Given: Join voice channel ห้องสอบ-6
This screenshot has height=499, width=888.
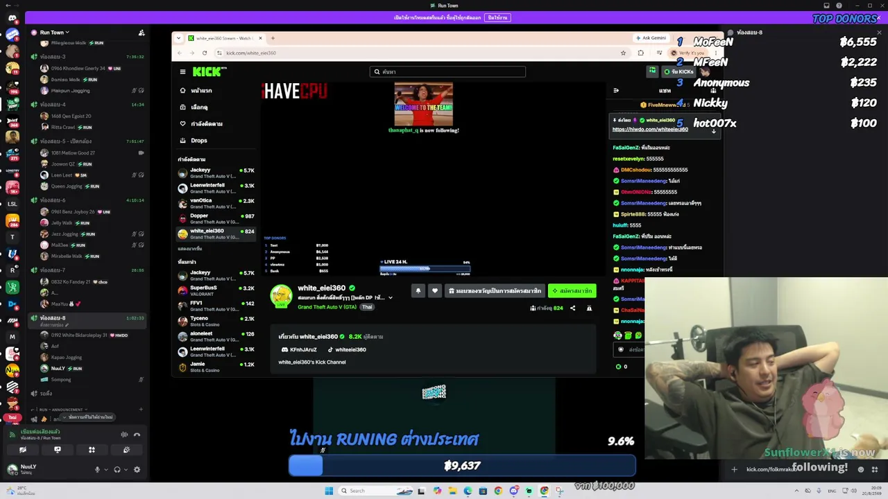Looking at the screenshot, I should [87, 200].
